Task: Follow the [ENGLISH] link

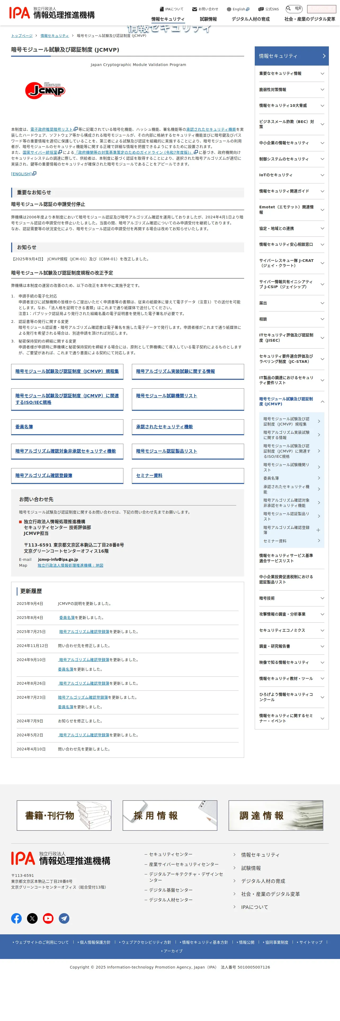Action: click(21, 174)
